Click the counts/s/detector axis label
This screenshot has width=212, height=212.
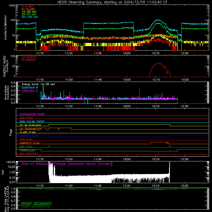[6, 28]
